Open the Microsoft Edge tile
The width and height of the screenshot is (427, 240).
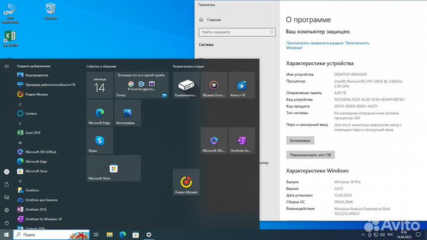pyautogui.click(x=100, y=113)
